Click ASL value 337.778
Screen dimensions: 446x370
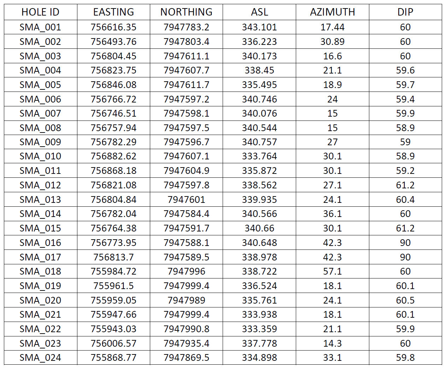point(259,343)
